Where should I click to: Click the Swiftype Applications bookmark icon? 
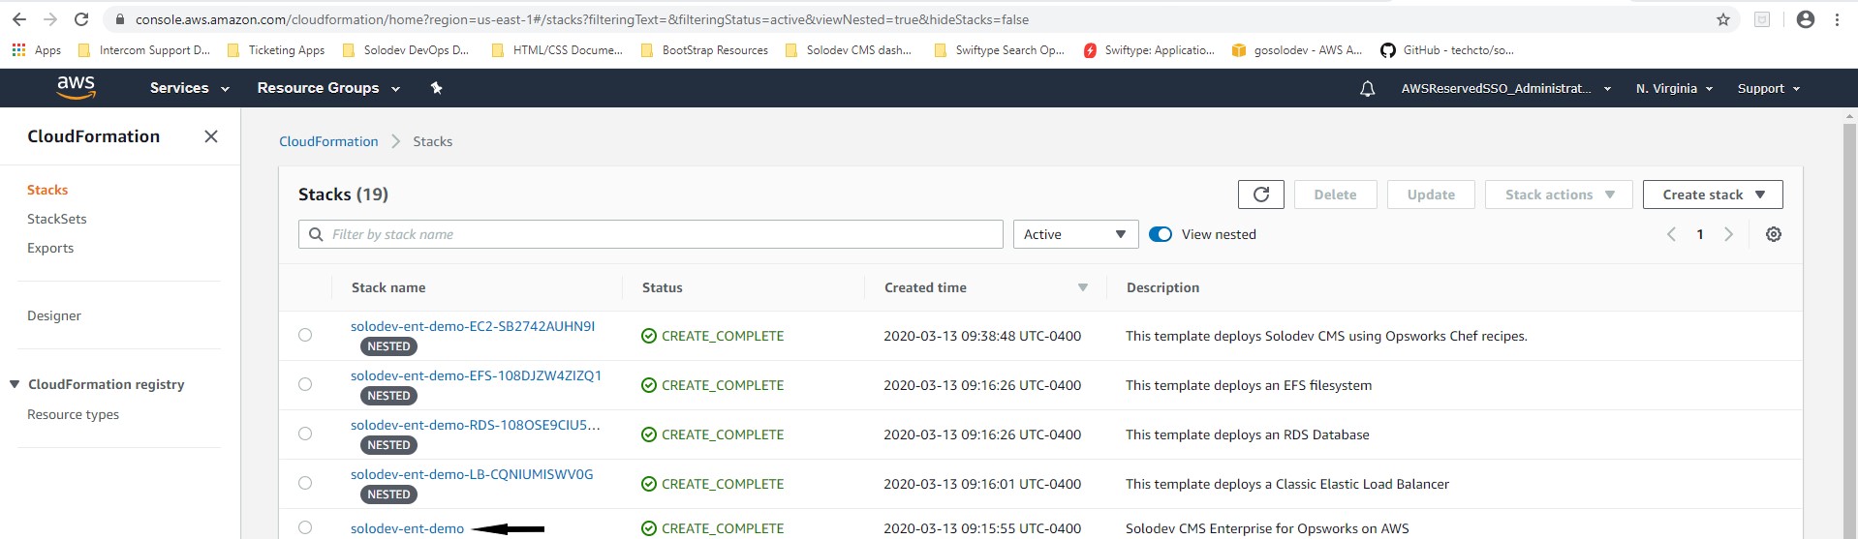tap(1091, 50)
